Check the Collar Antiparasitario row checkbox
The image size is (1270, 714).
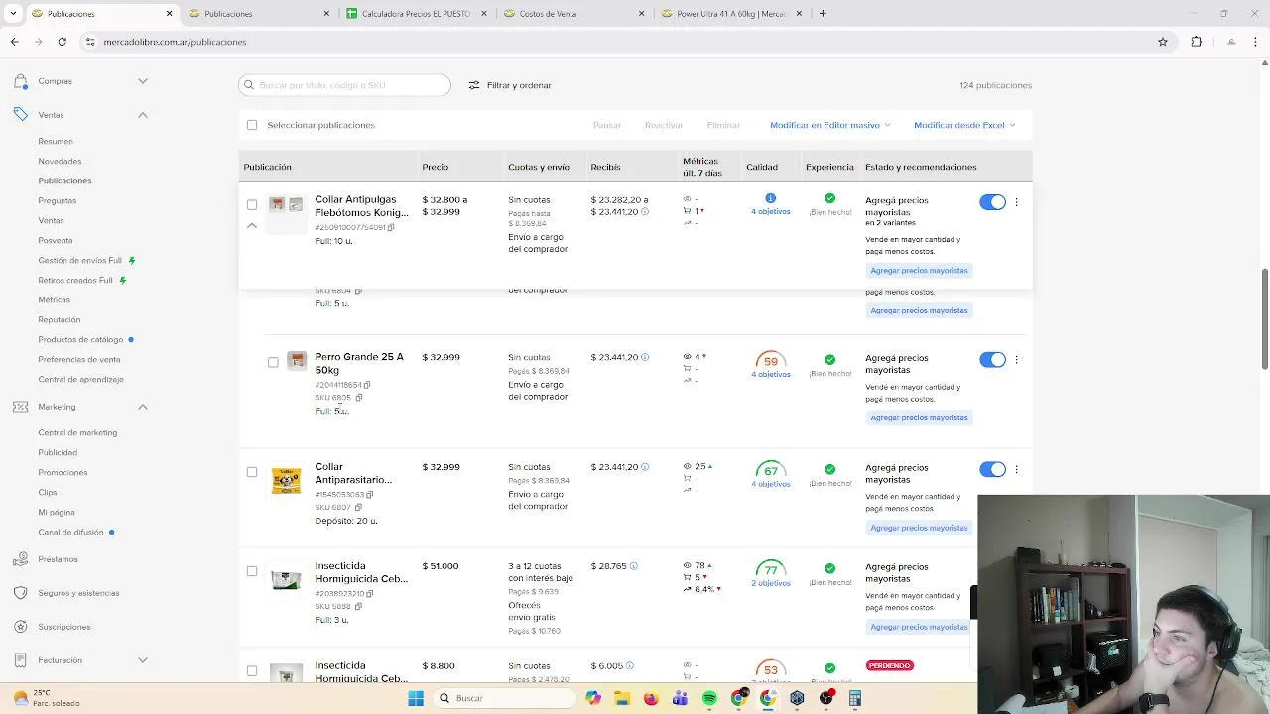(252, 472)
